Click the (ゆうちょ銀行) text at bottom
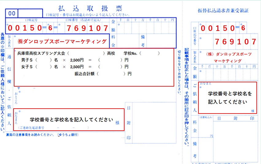The image size is (261, 164). coord(69,135)
